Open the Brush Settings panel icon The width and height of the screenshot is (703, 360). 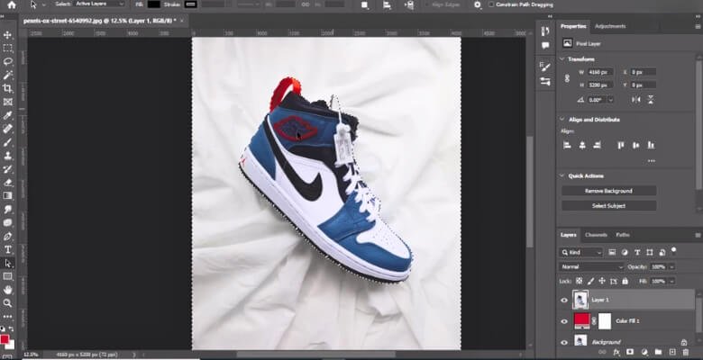(545, 67)
